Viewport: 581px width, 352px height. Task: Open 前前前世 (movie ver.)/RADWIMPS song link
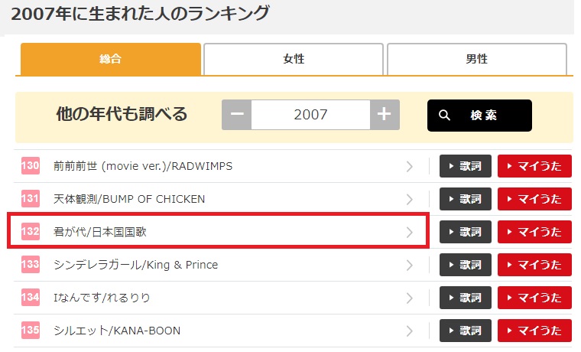pyautogui.click(x=143, y=166)
